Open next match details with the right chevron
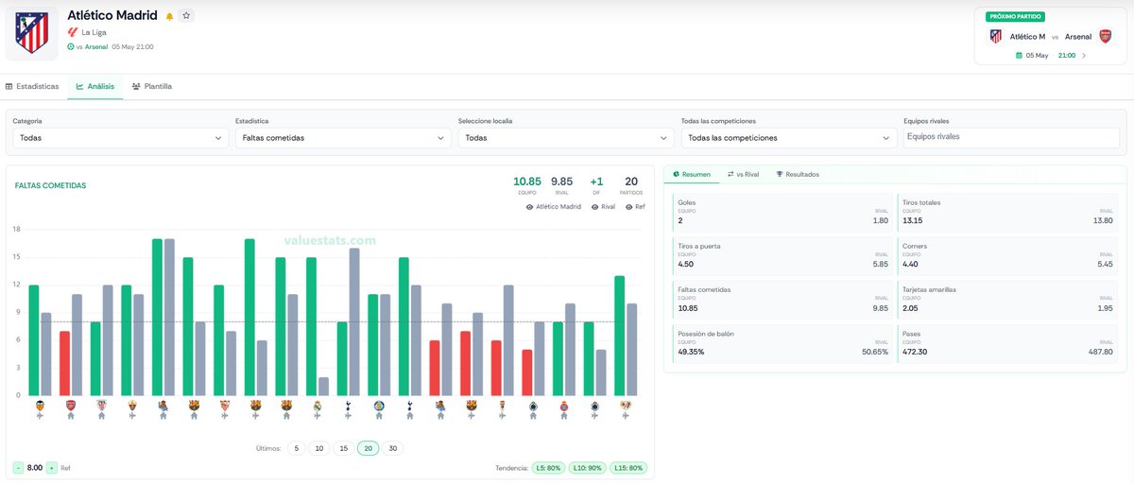The image size is (1134, 485). click(x=1084, y=56)
